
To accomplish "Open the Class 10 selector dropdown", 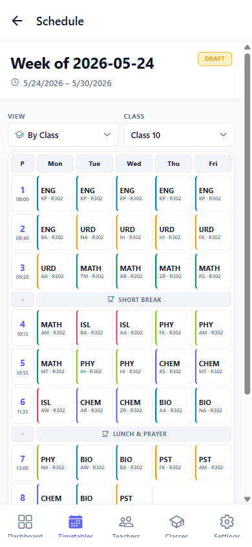I will click(x=180, y=135).
